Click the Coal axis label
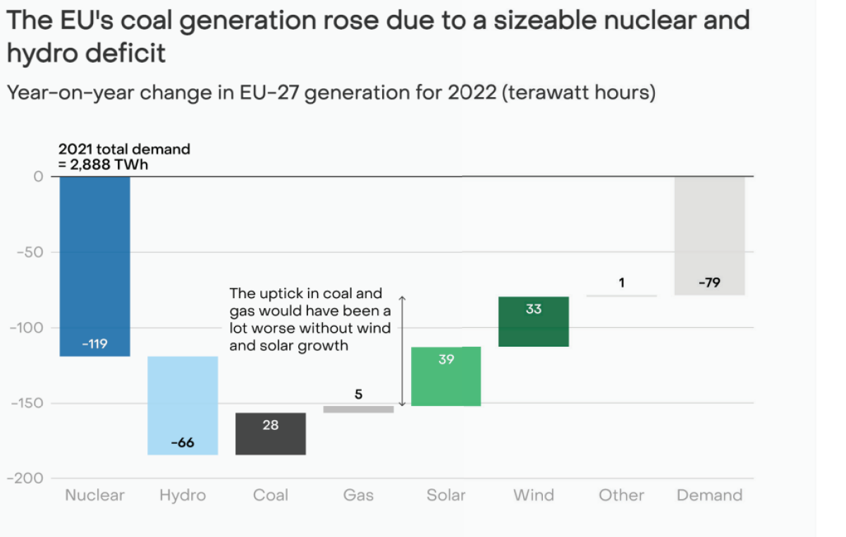Viewport: 846px width, 537px height. [x=271, y=495]
